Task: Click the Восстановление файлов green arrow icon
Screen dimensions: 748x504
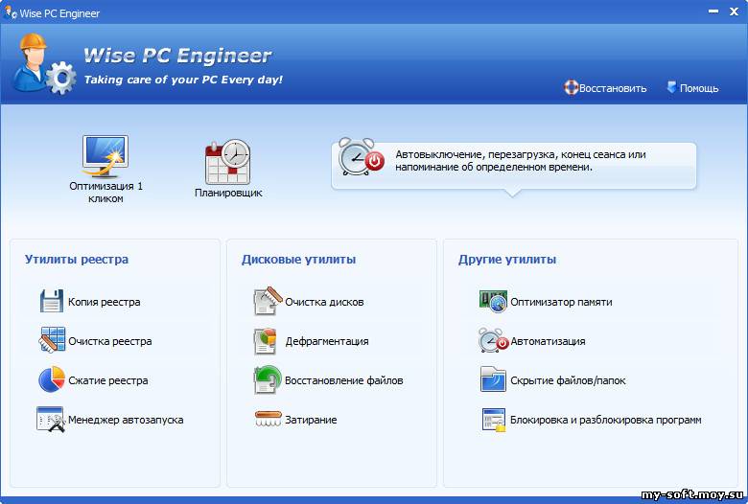Action: [268, 379]
